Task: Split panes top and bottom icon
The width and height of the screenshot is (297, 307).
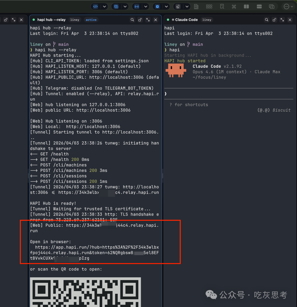Action: coord(259,7)
